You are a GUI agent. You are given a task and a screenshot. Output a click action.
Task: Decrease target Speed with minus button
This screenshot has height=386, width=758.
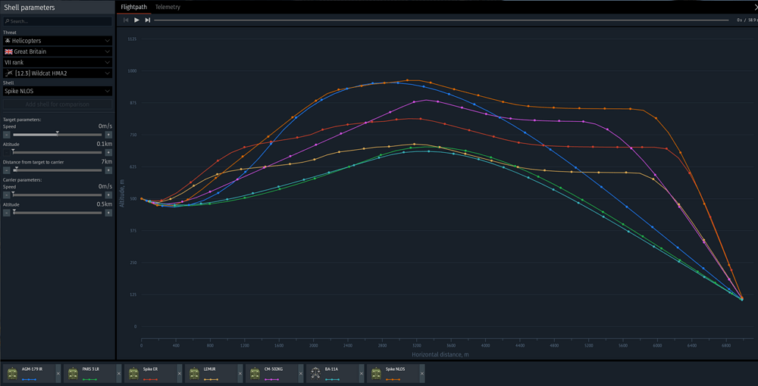click(7, 135)
